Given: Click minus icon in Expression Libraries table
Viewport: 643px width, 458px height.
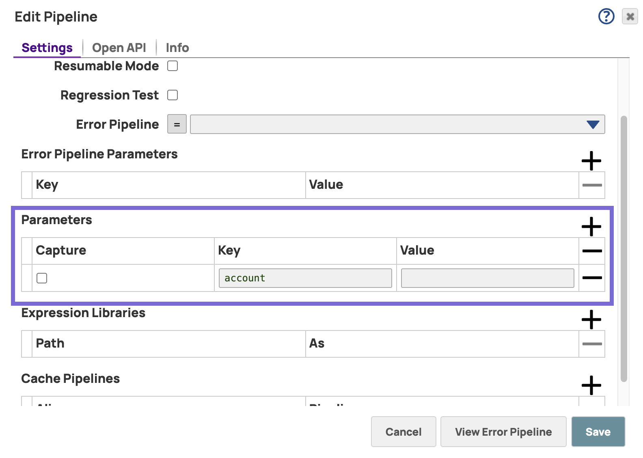Looking at the screenshot, I should click(x=591, y=344).
